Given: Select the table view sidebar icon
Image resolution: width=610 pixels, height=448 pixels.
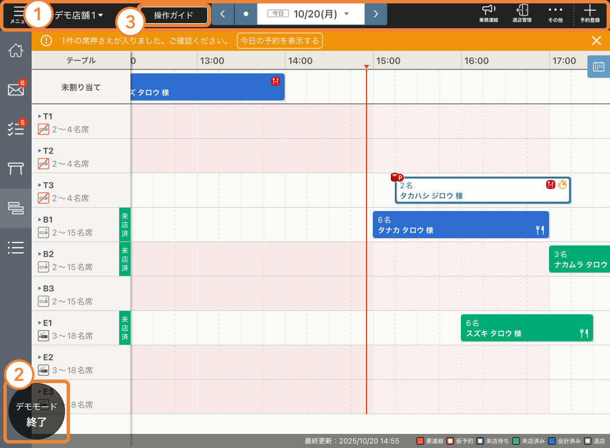Looking at the screenshot, I should pyautogui.click(x=16, y=168).
